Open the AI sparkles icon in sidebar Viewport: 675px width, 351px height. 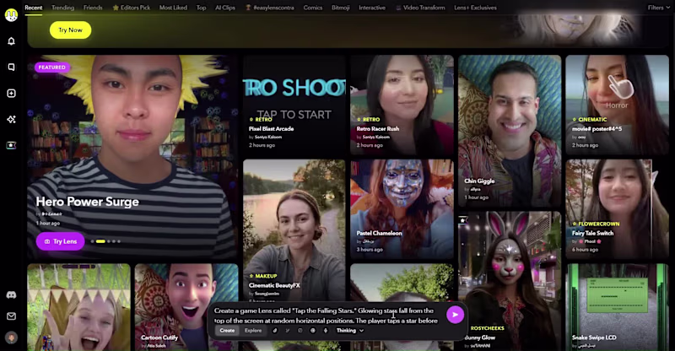click(x=11, y=119)
